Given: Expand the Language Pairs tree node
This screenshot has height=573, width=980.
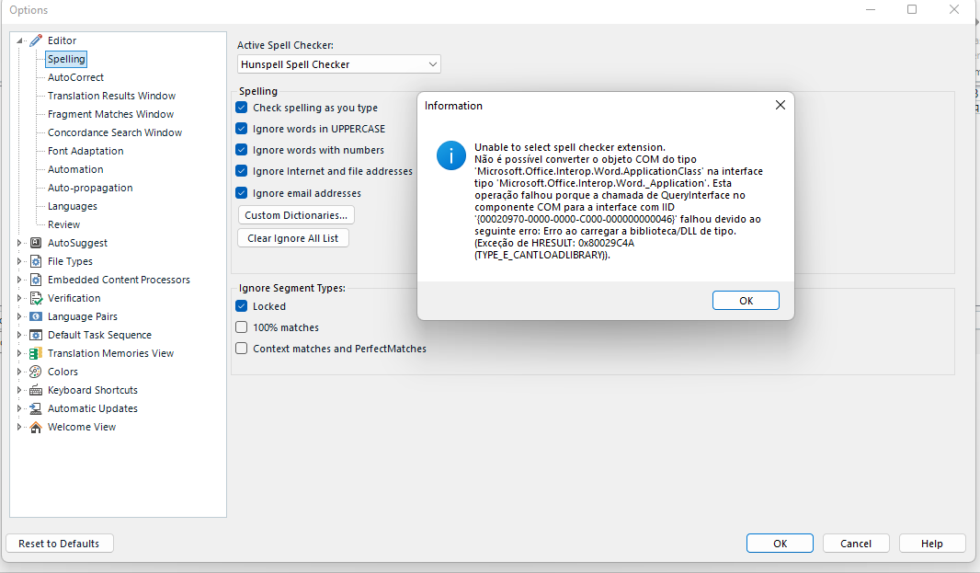Looking at the screenshot, I should click(x=18, y=316).
